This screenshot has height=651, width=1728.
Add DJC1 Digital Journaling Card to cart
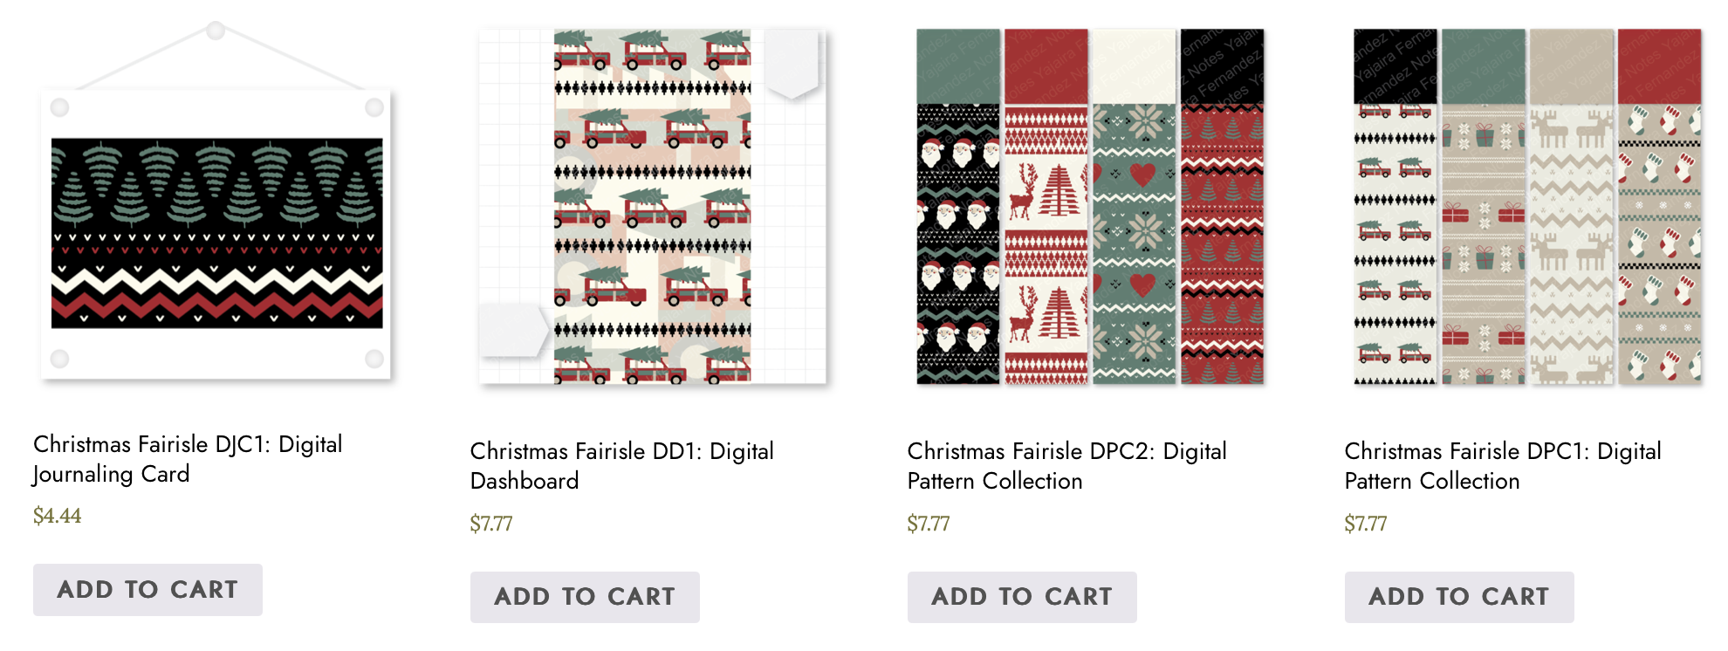point(147,590)
